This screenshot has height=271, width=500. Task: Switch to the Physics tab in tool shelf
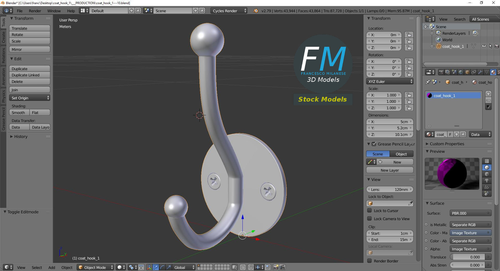pos(3,96)
